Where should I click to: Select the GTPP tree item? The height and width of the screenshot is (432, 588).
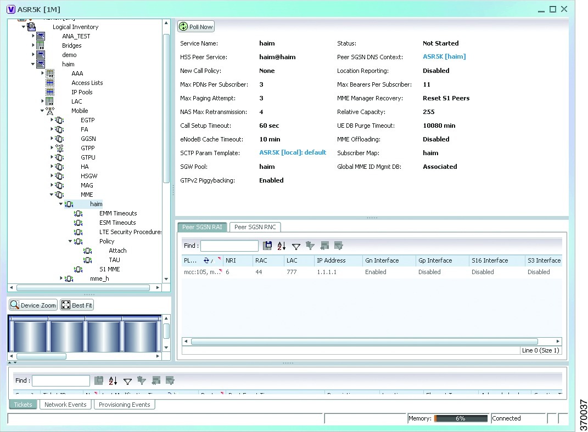click(x=87, y=148)
